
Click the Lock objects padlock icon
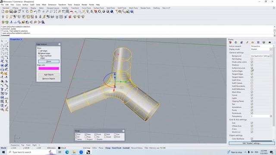pyautogui.click(x=36, y=17)
